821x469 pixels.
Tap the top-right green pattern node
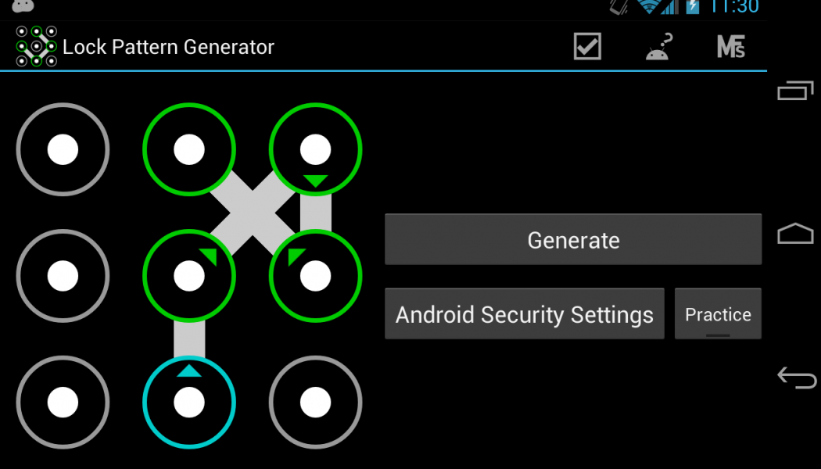point(315,150)
